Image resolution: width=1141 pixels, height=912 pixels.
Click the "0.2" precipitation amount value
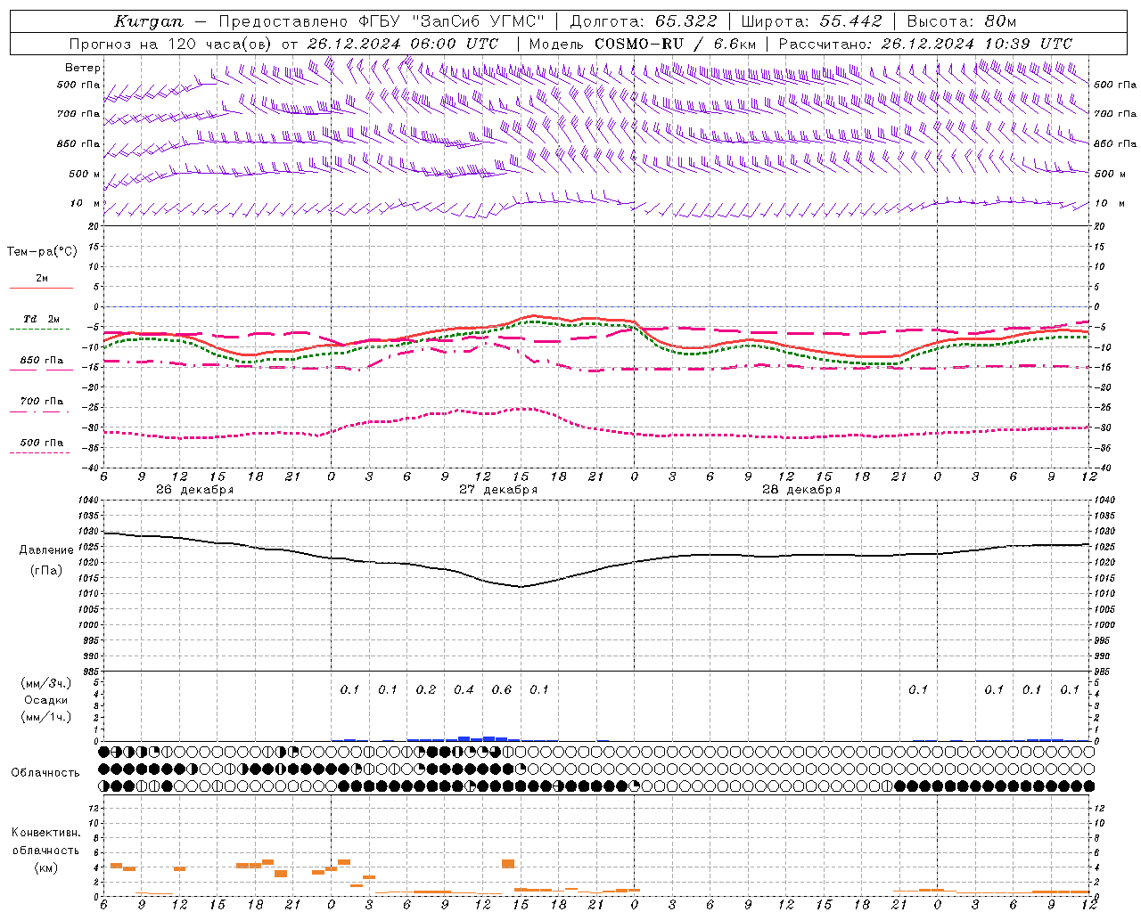coord(426,690)
